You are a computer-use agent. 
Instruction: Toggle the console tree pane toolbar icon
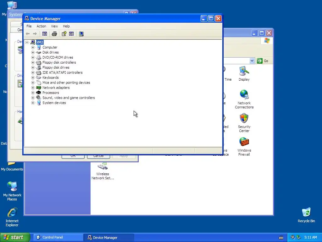45,34
